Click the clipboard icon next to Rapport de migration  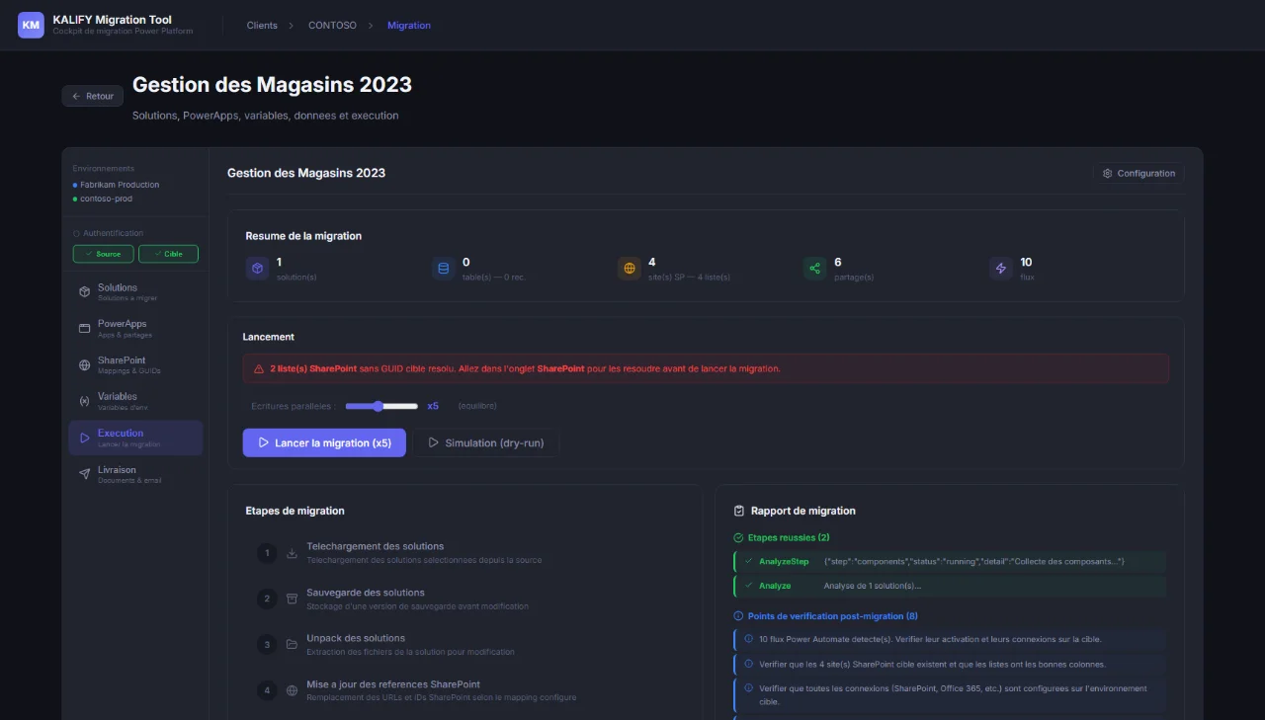tap(739, 511)
